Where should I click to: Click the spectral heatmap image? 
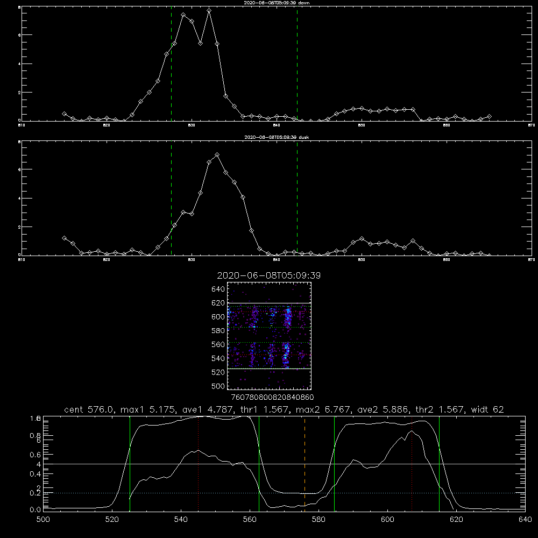pyautogui.click(x=270, y=336)
